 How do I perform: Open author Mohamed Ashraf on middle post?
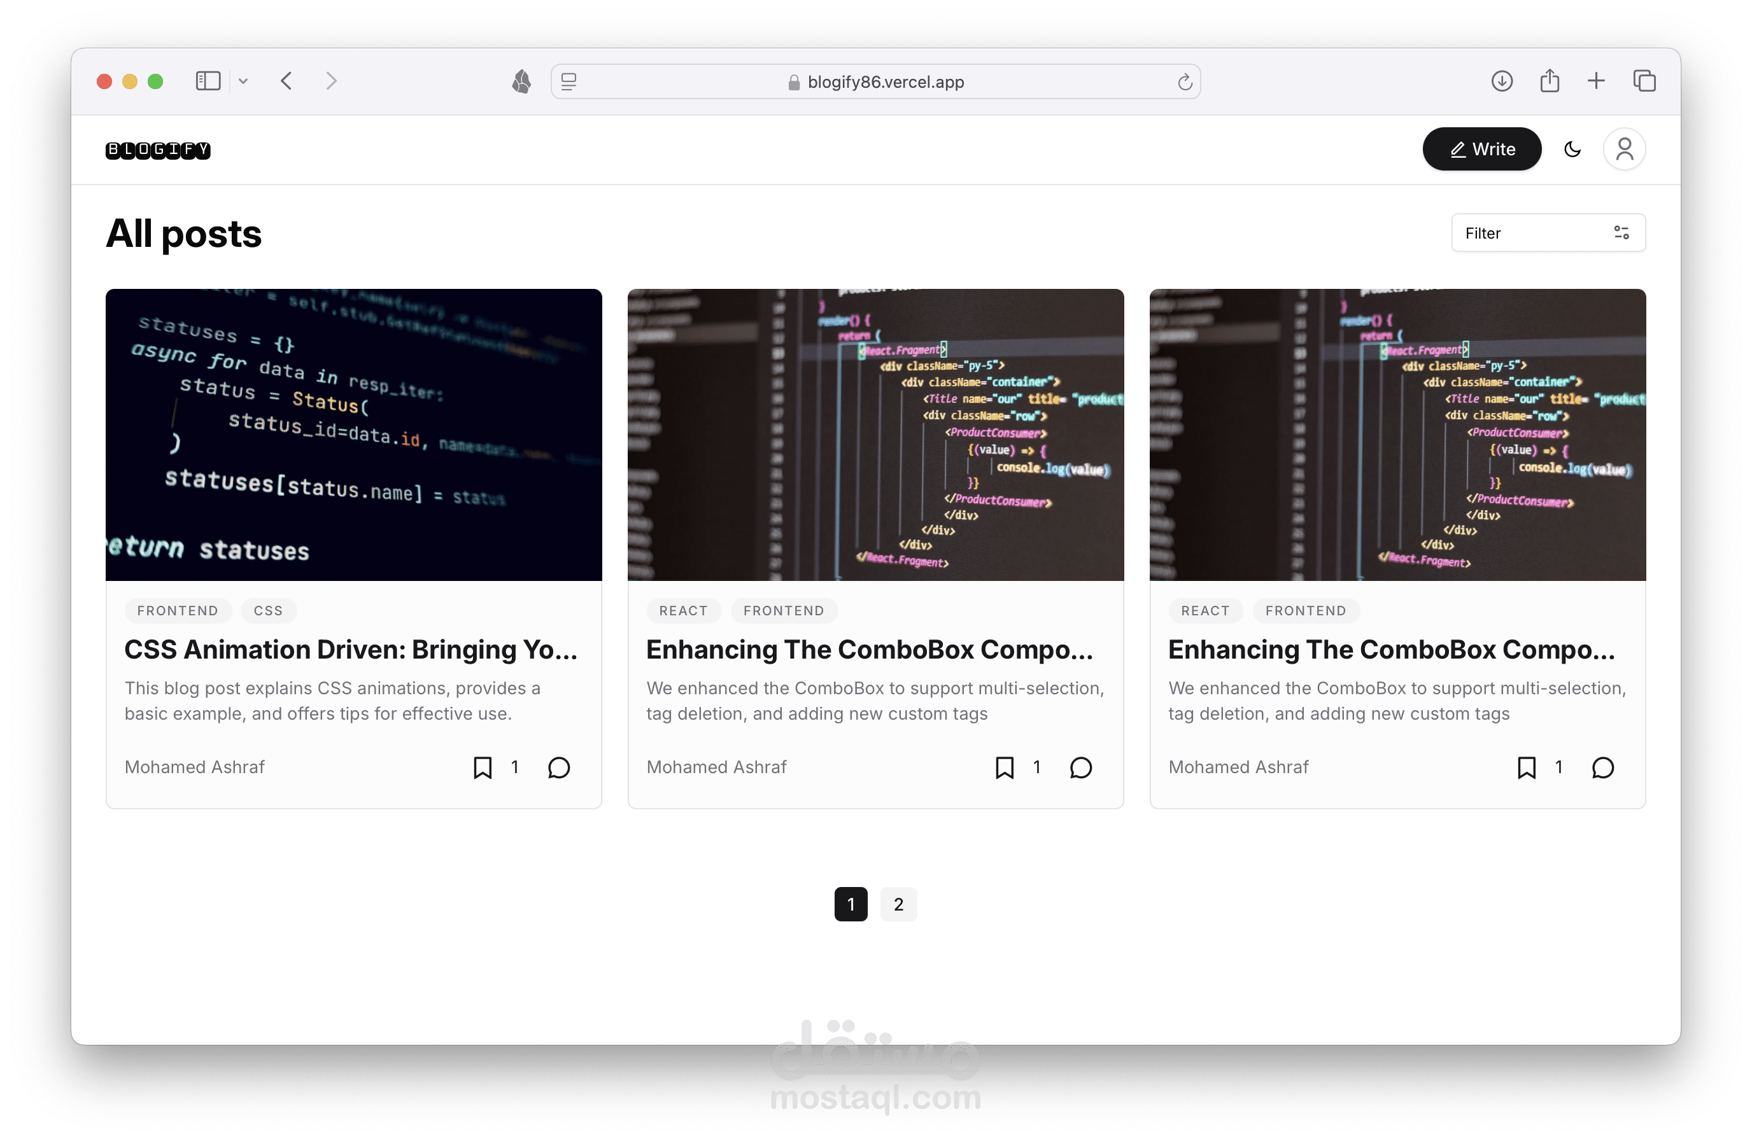(716, 767)
